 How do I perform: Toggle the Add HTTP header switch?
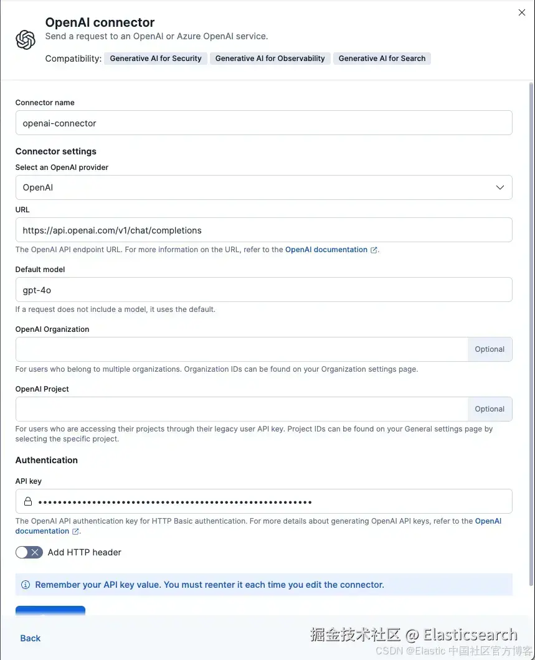click(29, 552)
